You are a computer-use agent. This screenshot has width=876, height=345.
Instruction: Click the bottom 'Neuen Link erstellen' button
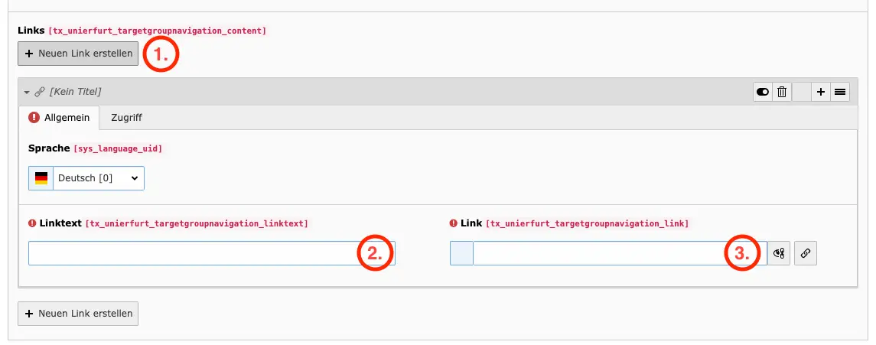pos(77,314)
